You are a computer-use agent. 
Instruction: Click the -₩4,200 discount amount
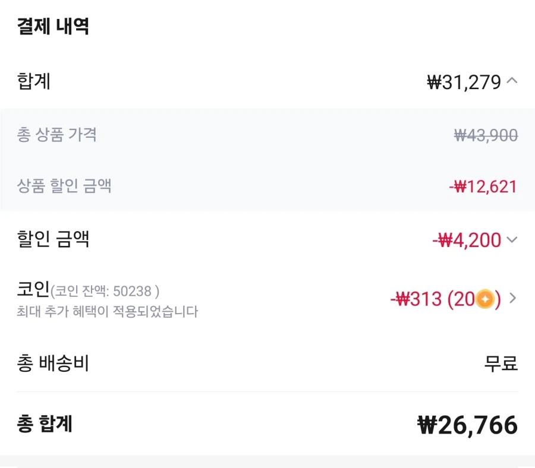[467, 241]
